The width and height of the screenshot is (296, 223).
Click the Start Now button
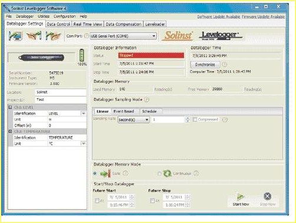(241, 200)
